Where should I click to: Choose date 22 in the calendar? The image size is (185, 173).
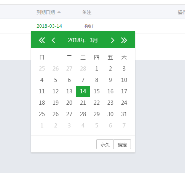coord(97,103)
